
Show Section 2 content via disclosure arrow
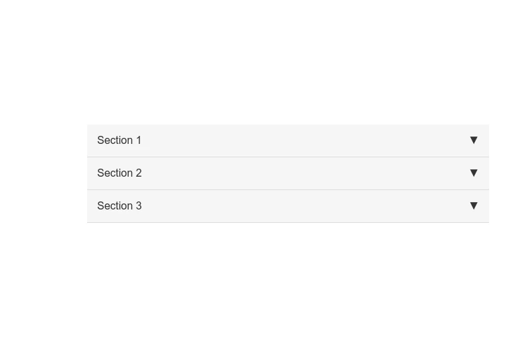click(x=474, y=173)
